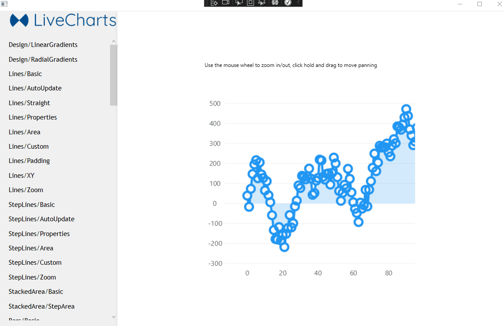Select the camera/screenshot tool in debug toolbar

pos(226,3)
